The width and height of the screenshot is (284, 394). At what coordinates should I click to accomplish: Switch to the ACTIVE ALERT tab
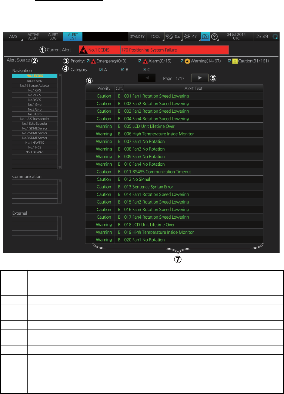tap(33, 36)
